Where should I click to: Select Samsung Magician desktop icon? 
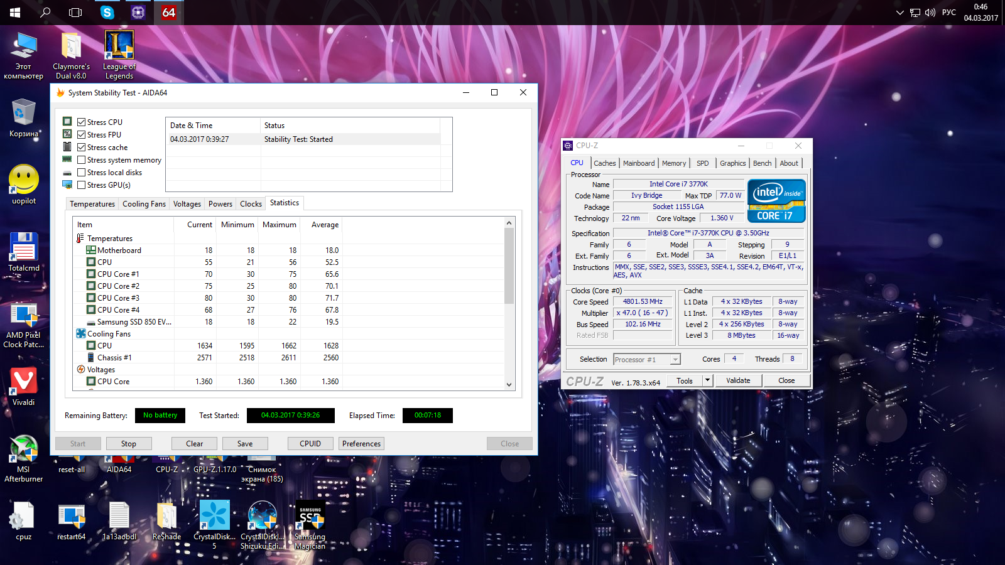coord(310,525)
